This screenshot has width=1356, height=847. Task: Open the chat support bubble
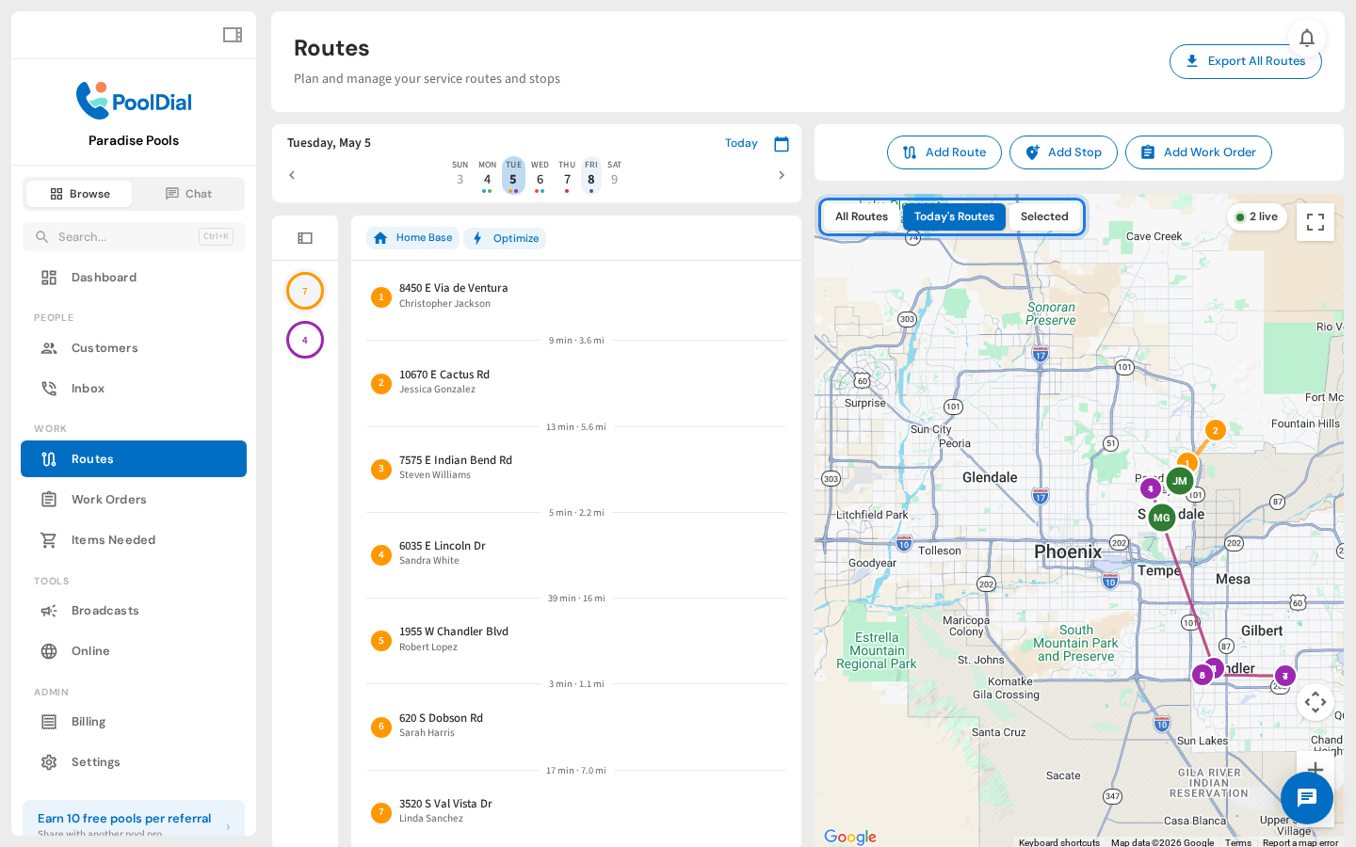pyautogui.click(x=1307, y=798)
